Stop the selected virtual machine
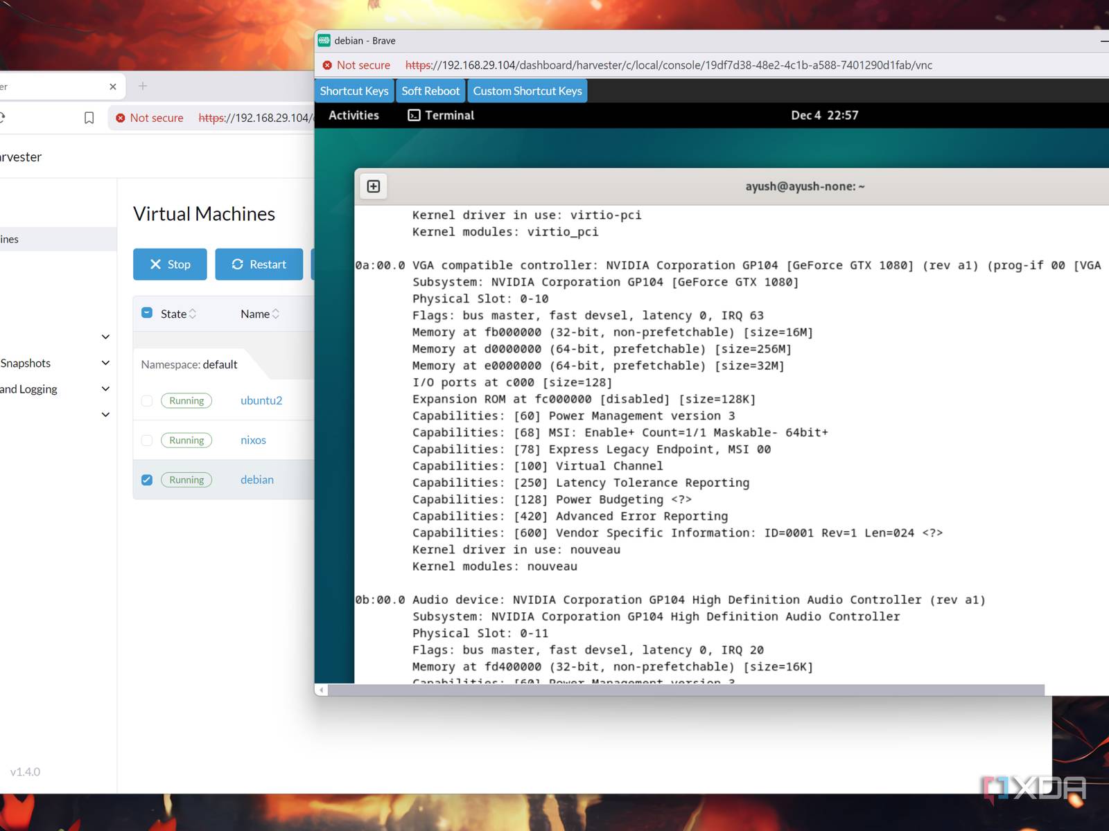Screen dimensions: 1109x831 click(x=170, y=265)
